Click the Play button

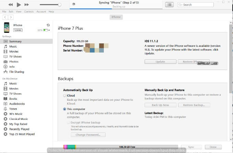[19, 5]
